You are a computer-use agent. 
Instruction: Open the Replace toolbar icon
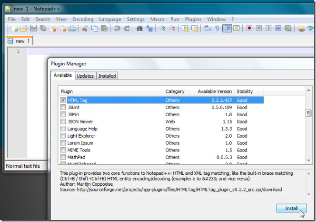click(149, 28)
